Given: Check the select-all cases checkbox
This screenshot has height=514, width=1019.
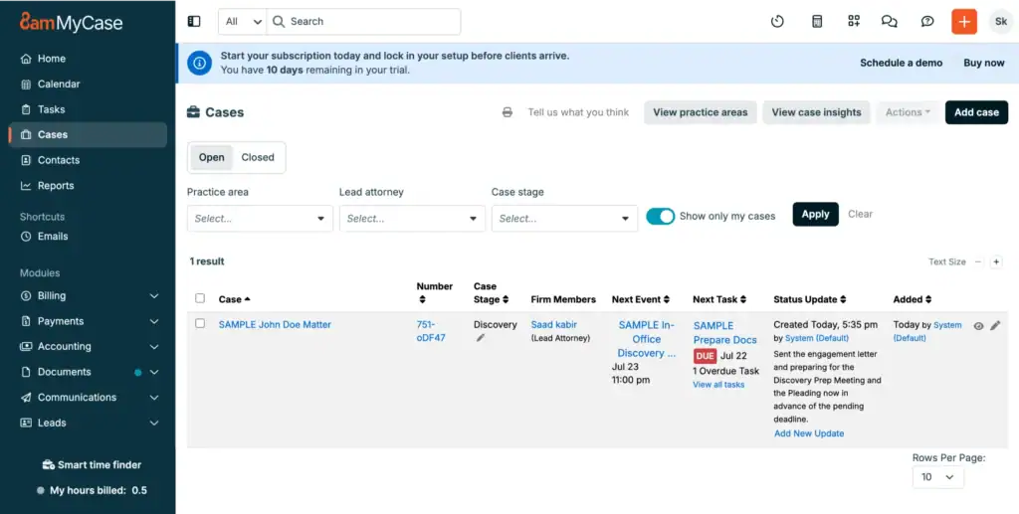Looking at the screenshot, I should [200, 298].
